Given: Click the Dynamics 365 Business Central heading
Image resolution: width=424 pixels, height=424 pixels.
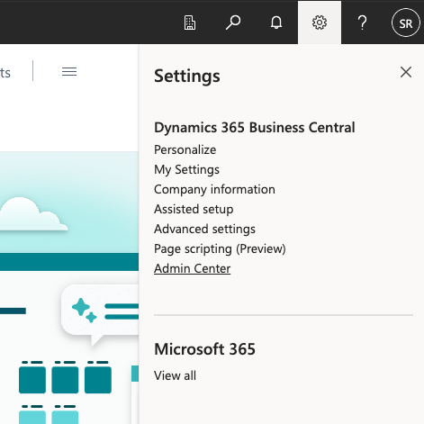Looking at the screenshot, I should pyautogui.click(x=255, y=128).
